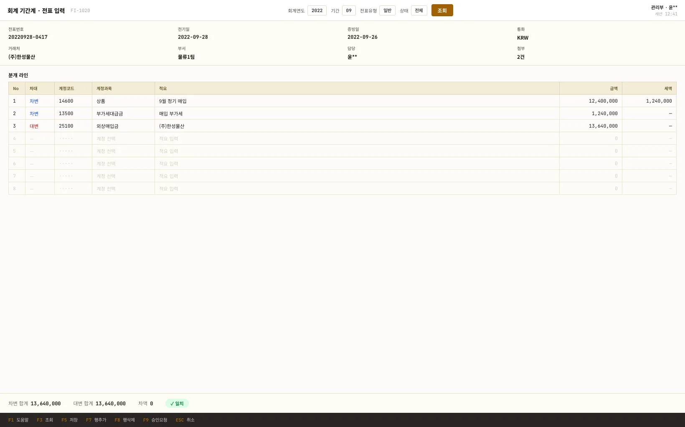Click F1 도움말 in the function key bar
Viewport: 685px width, 427px height.
click(x=18, y=420)
